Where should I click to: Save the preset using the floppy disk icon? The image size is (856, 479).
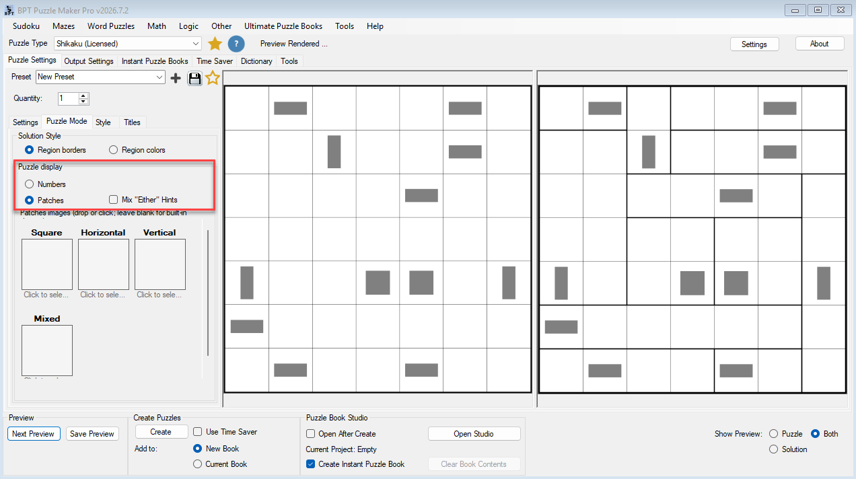coord(194,78)
